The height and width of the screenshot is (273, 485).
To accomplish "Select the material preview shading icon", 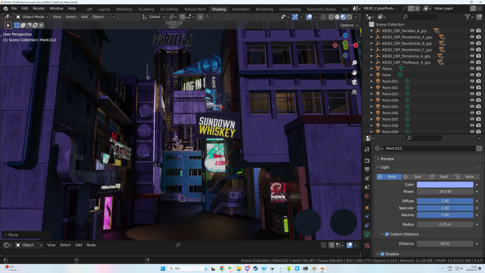I will pyautogui.click(x=343, y=17).
